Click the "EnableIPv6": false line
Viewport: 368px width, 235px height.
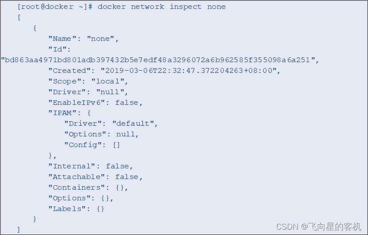pyautogui.click(x=95, y=103)
